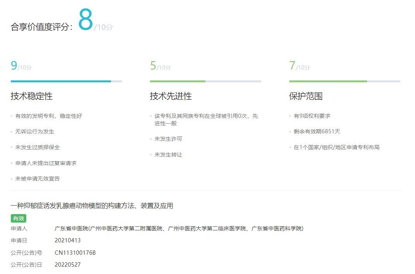Click the 剩余有效期6851天 item

click(317, 131)
